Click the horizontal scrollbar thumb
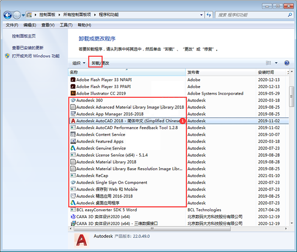This screenshot has width=297, height=252. click(x=152, y=229)
